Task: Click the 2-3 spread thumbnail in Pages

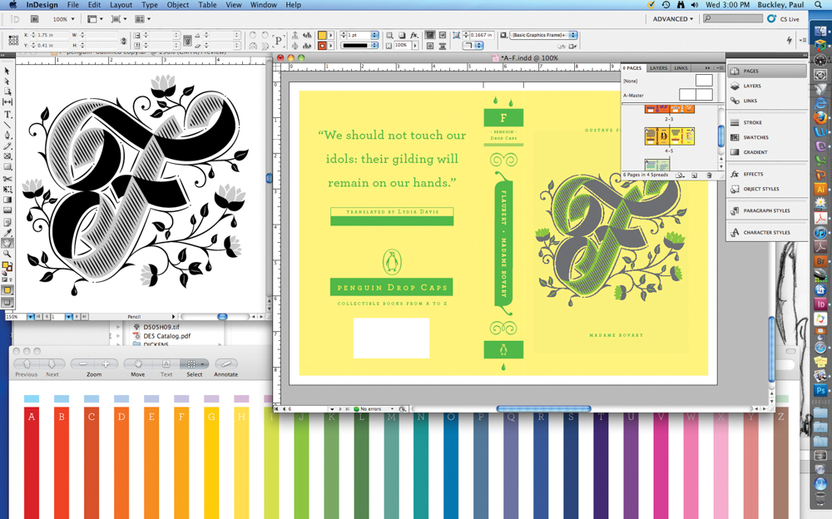Action: pos(669,110)
